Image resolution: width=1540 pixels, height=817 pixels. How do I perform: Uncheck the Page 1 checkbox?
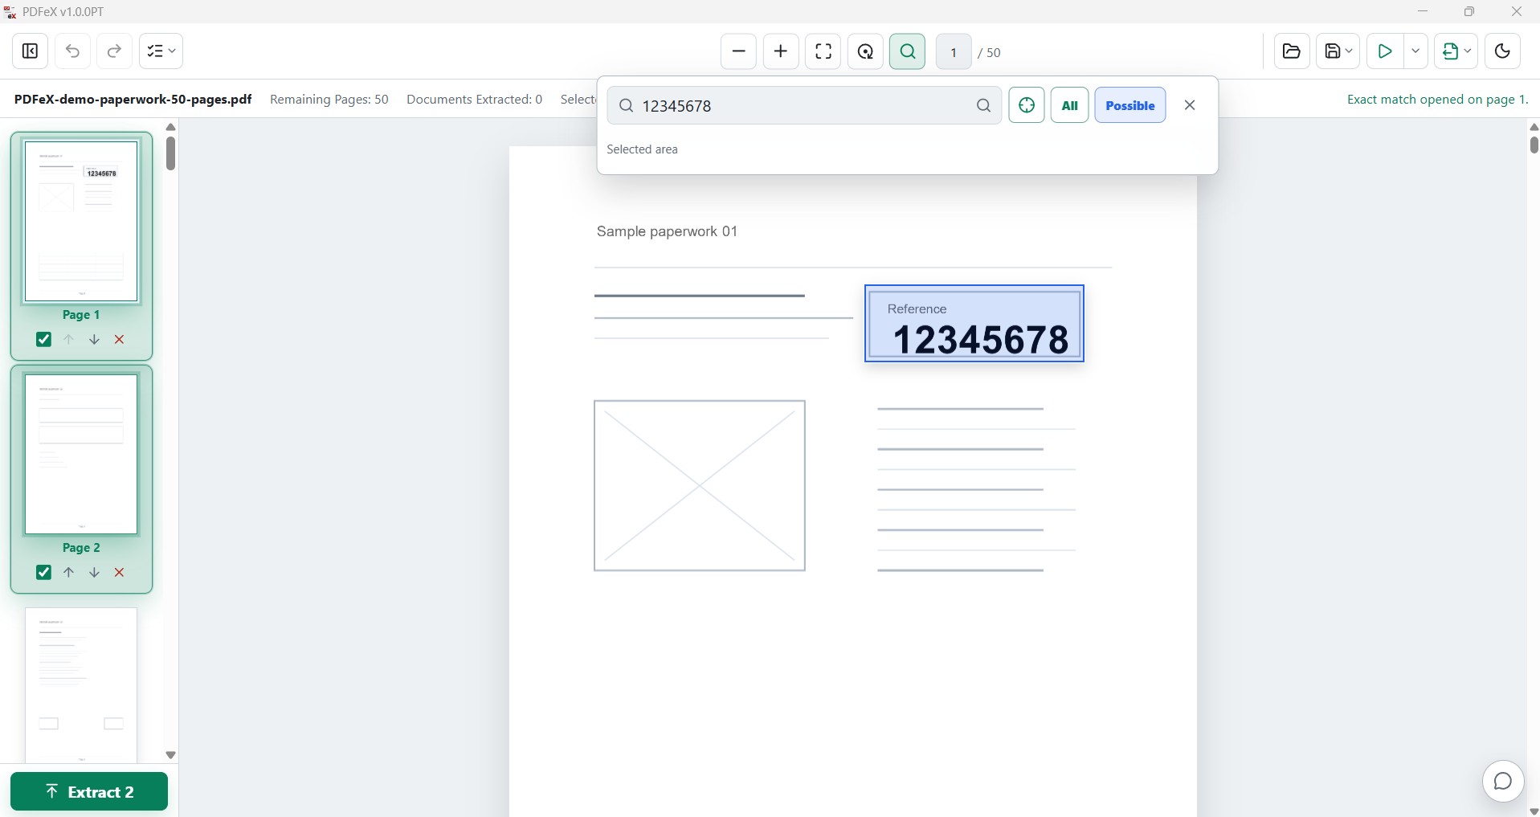tap(43, 340)
